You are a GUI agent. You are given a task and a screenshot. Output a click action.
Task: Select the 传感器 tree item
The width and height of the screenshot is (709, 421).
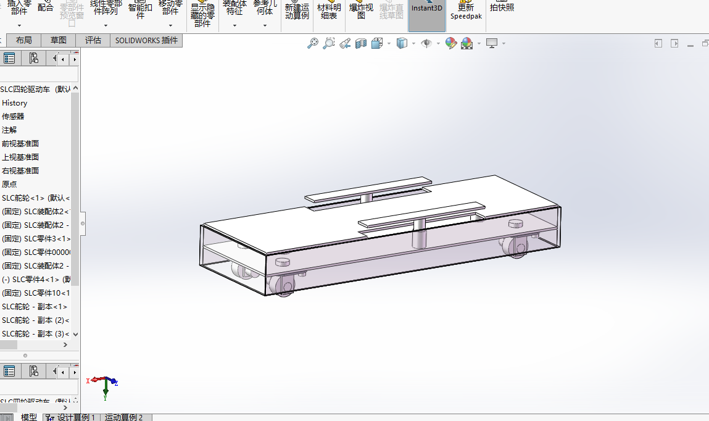coord(13,116)
